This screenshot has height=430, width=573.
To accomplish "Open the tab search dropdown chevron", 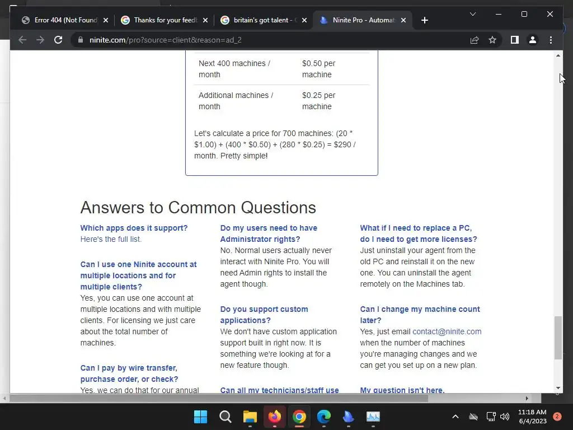I will [472, 14].
